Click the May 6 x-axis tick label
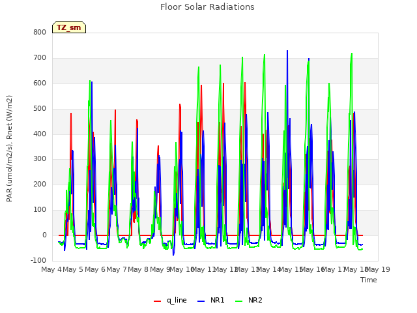Viewport: 417px width, 313px height. (x=94, y=269)
